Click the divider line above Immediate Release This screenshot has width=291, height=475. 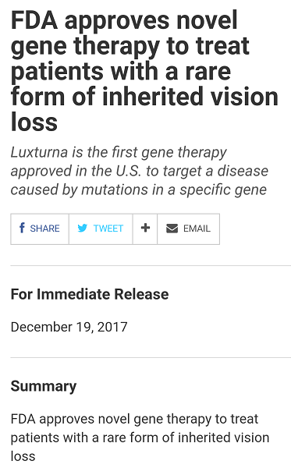[151, 266]
